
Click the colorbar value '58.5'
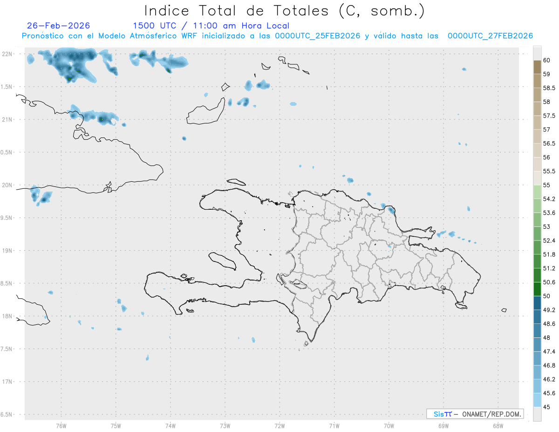(549, 88)
